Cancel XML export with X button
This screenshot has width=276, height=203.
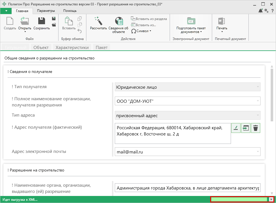[271, 199]
